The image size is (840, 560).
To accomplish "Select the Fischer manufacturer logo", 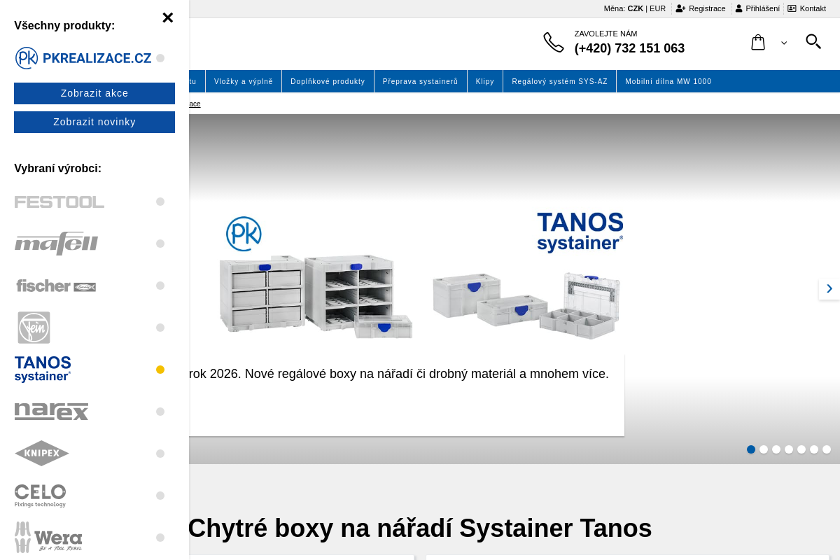I will pyautogui.click(x=55, y=286).
